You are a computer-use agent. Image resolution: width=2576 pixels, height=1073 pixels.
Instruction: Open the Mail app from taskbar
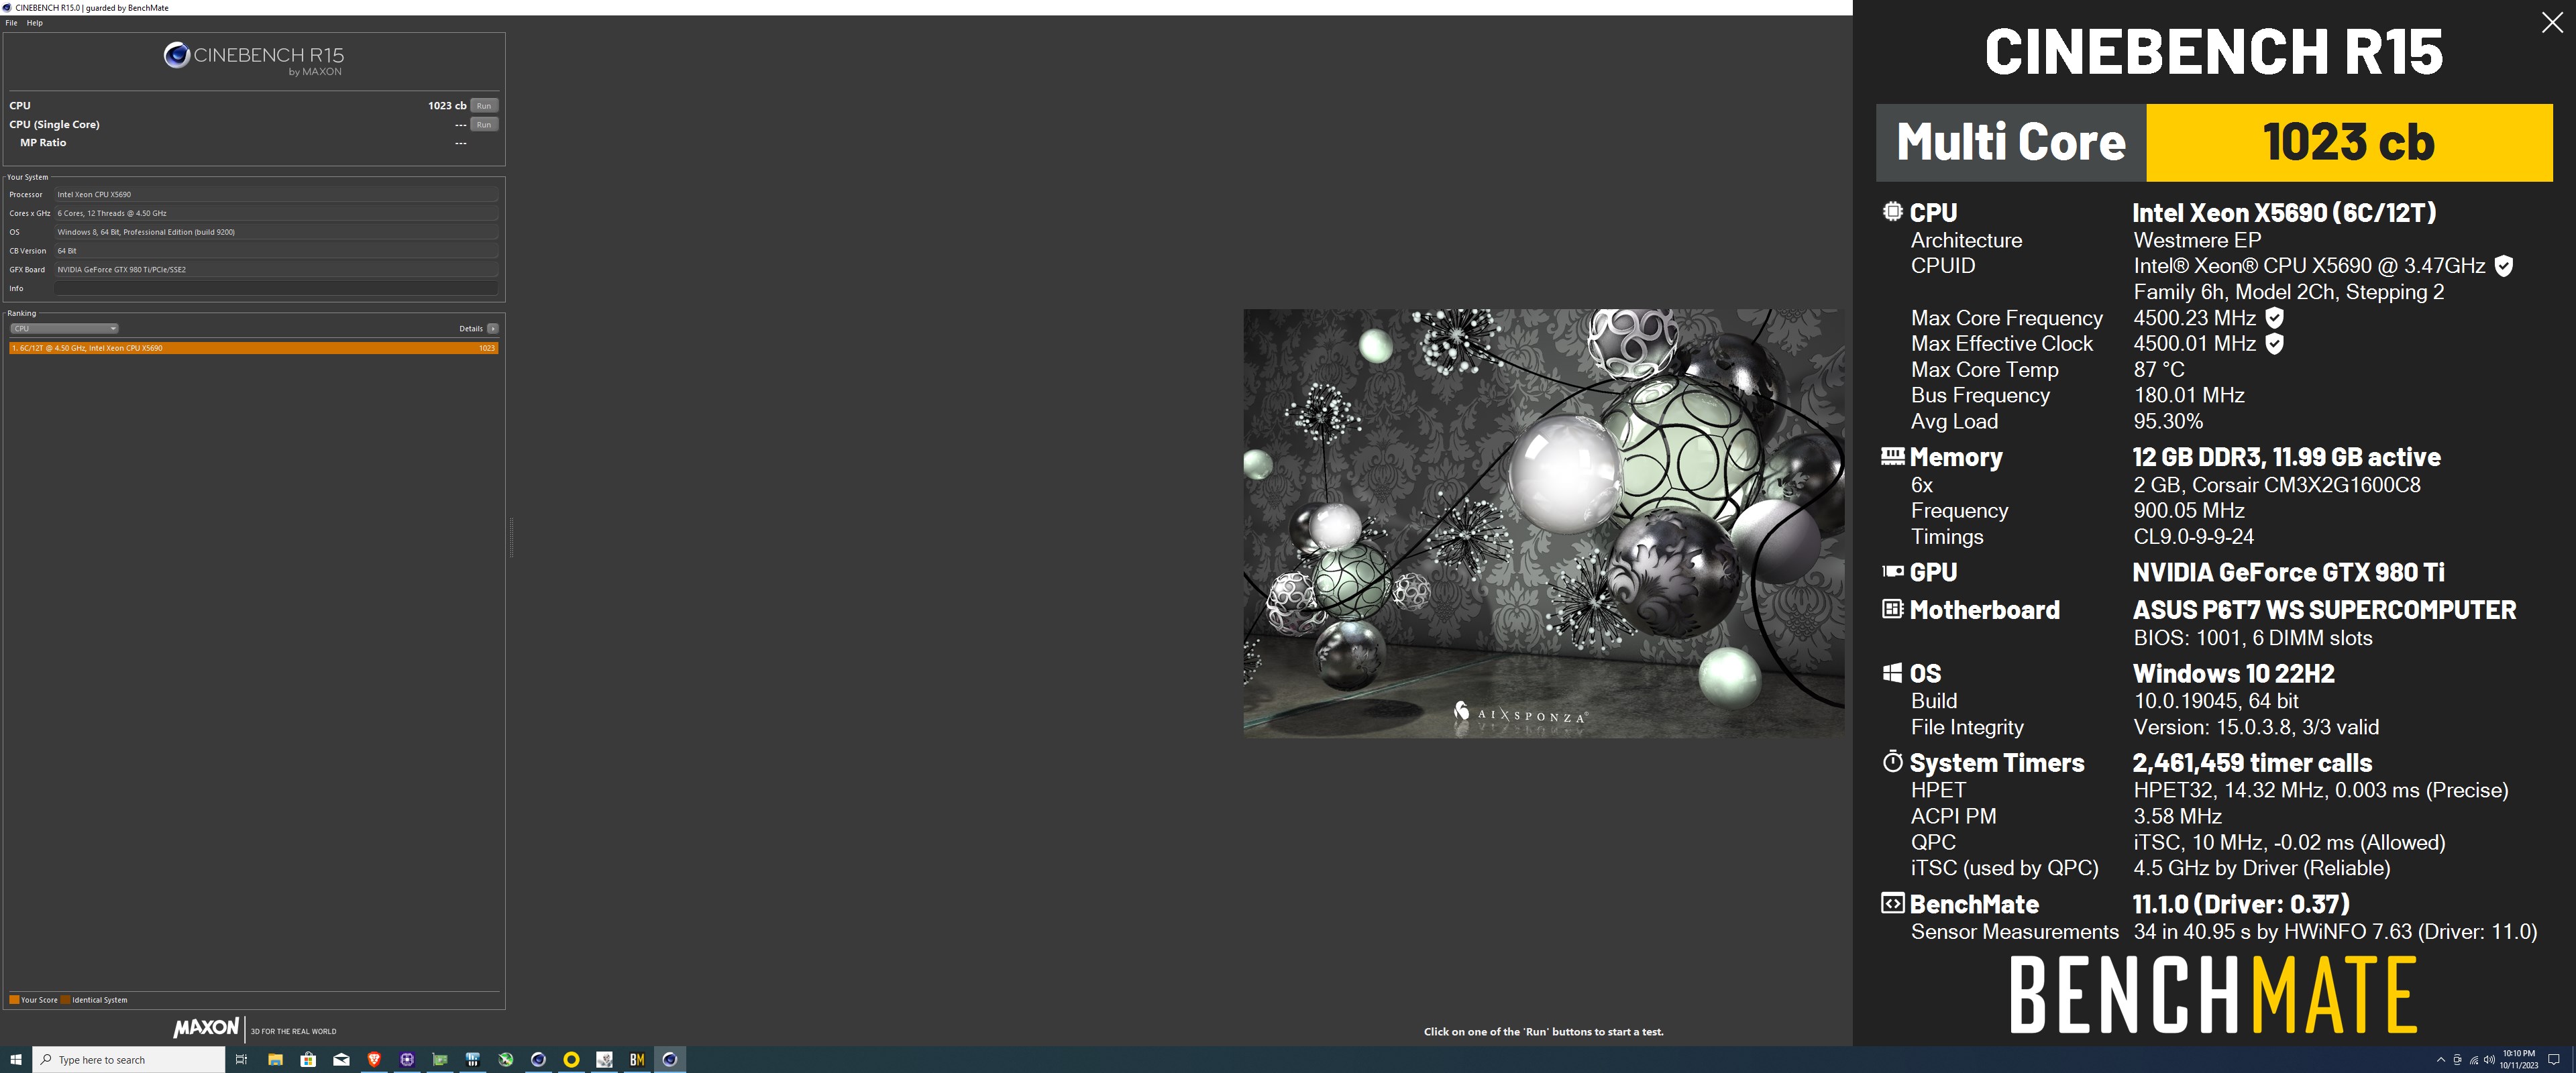coord(341,1060)
